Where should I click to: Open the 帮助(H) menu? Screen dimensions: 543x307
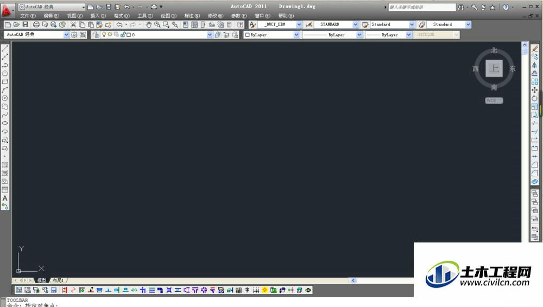point(286,16)
